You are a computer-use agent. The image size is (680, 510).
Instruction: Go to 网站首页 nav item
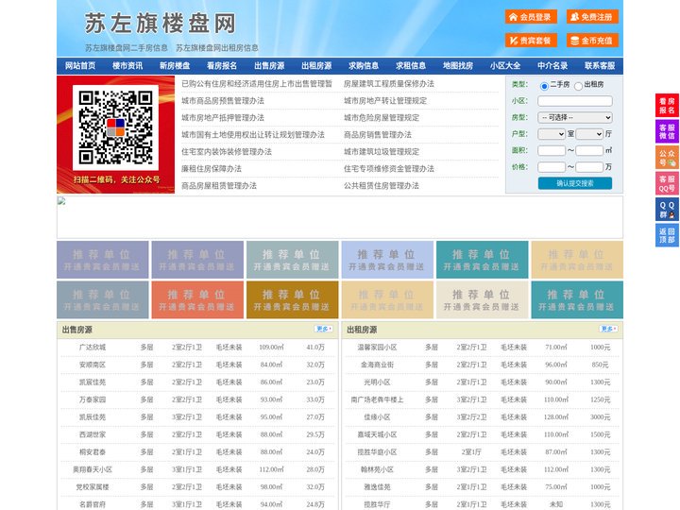80,66
